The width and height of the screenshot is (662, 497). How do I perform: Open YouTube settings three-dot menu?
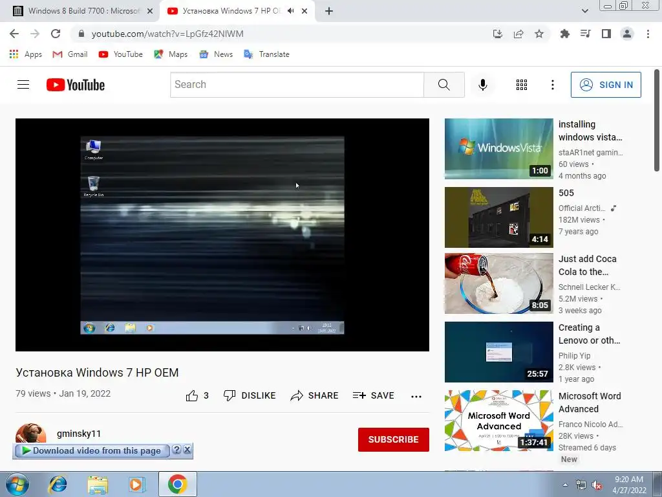click(x=552, y=85)
